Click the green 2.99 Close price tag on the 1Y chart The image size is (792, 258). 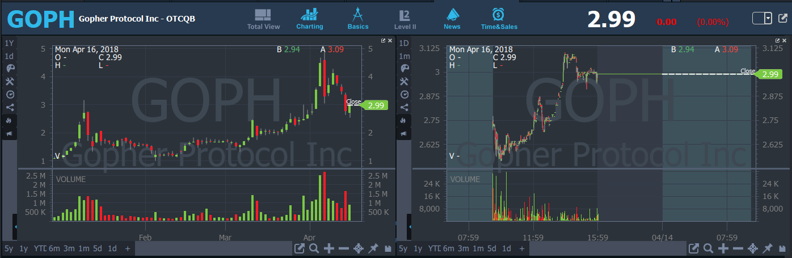[375, 105]
